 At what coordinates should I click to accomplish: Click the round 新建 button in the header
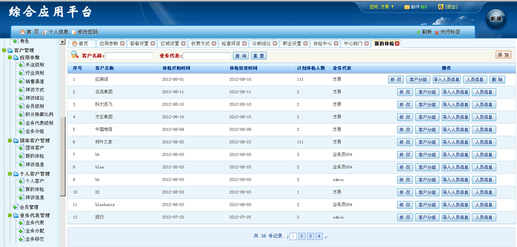tap(496, 19)
